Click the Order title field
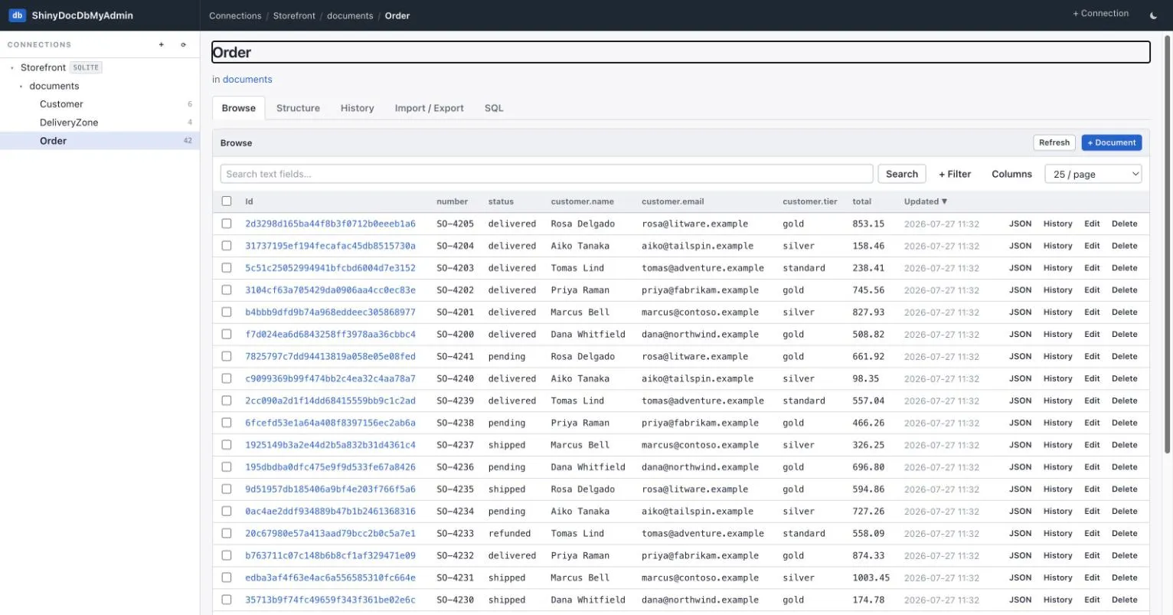1173x615 pixels. point(681,52)
